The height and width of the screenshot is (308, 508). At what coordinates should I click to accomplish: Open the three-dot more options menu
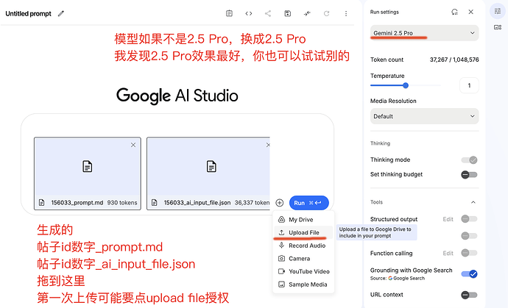346,13
